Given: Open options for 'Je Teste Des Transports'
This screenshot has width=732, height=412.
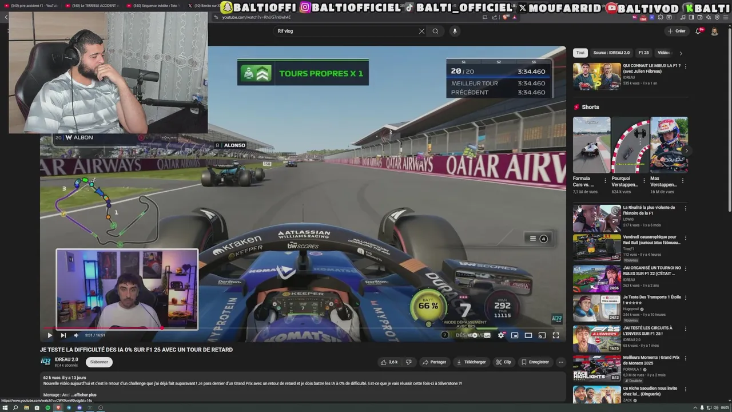Looking at the screenshot, I should (685, 298).
